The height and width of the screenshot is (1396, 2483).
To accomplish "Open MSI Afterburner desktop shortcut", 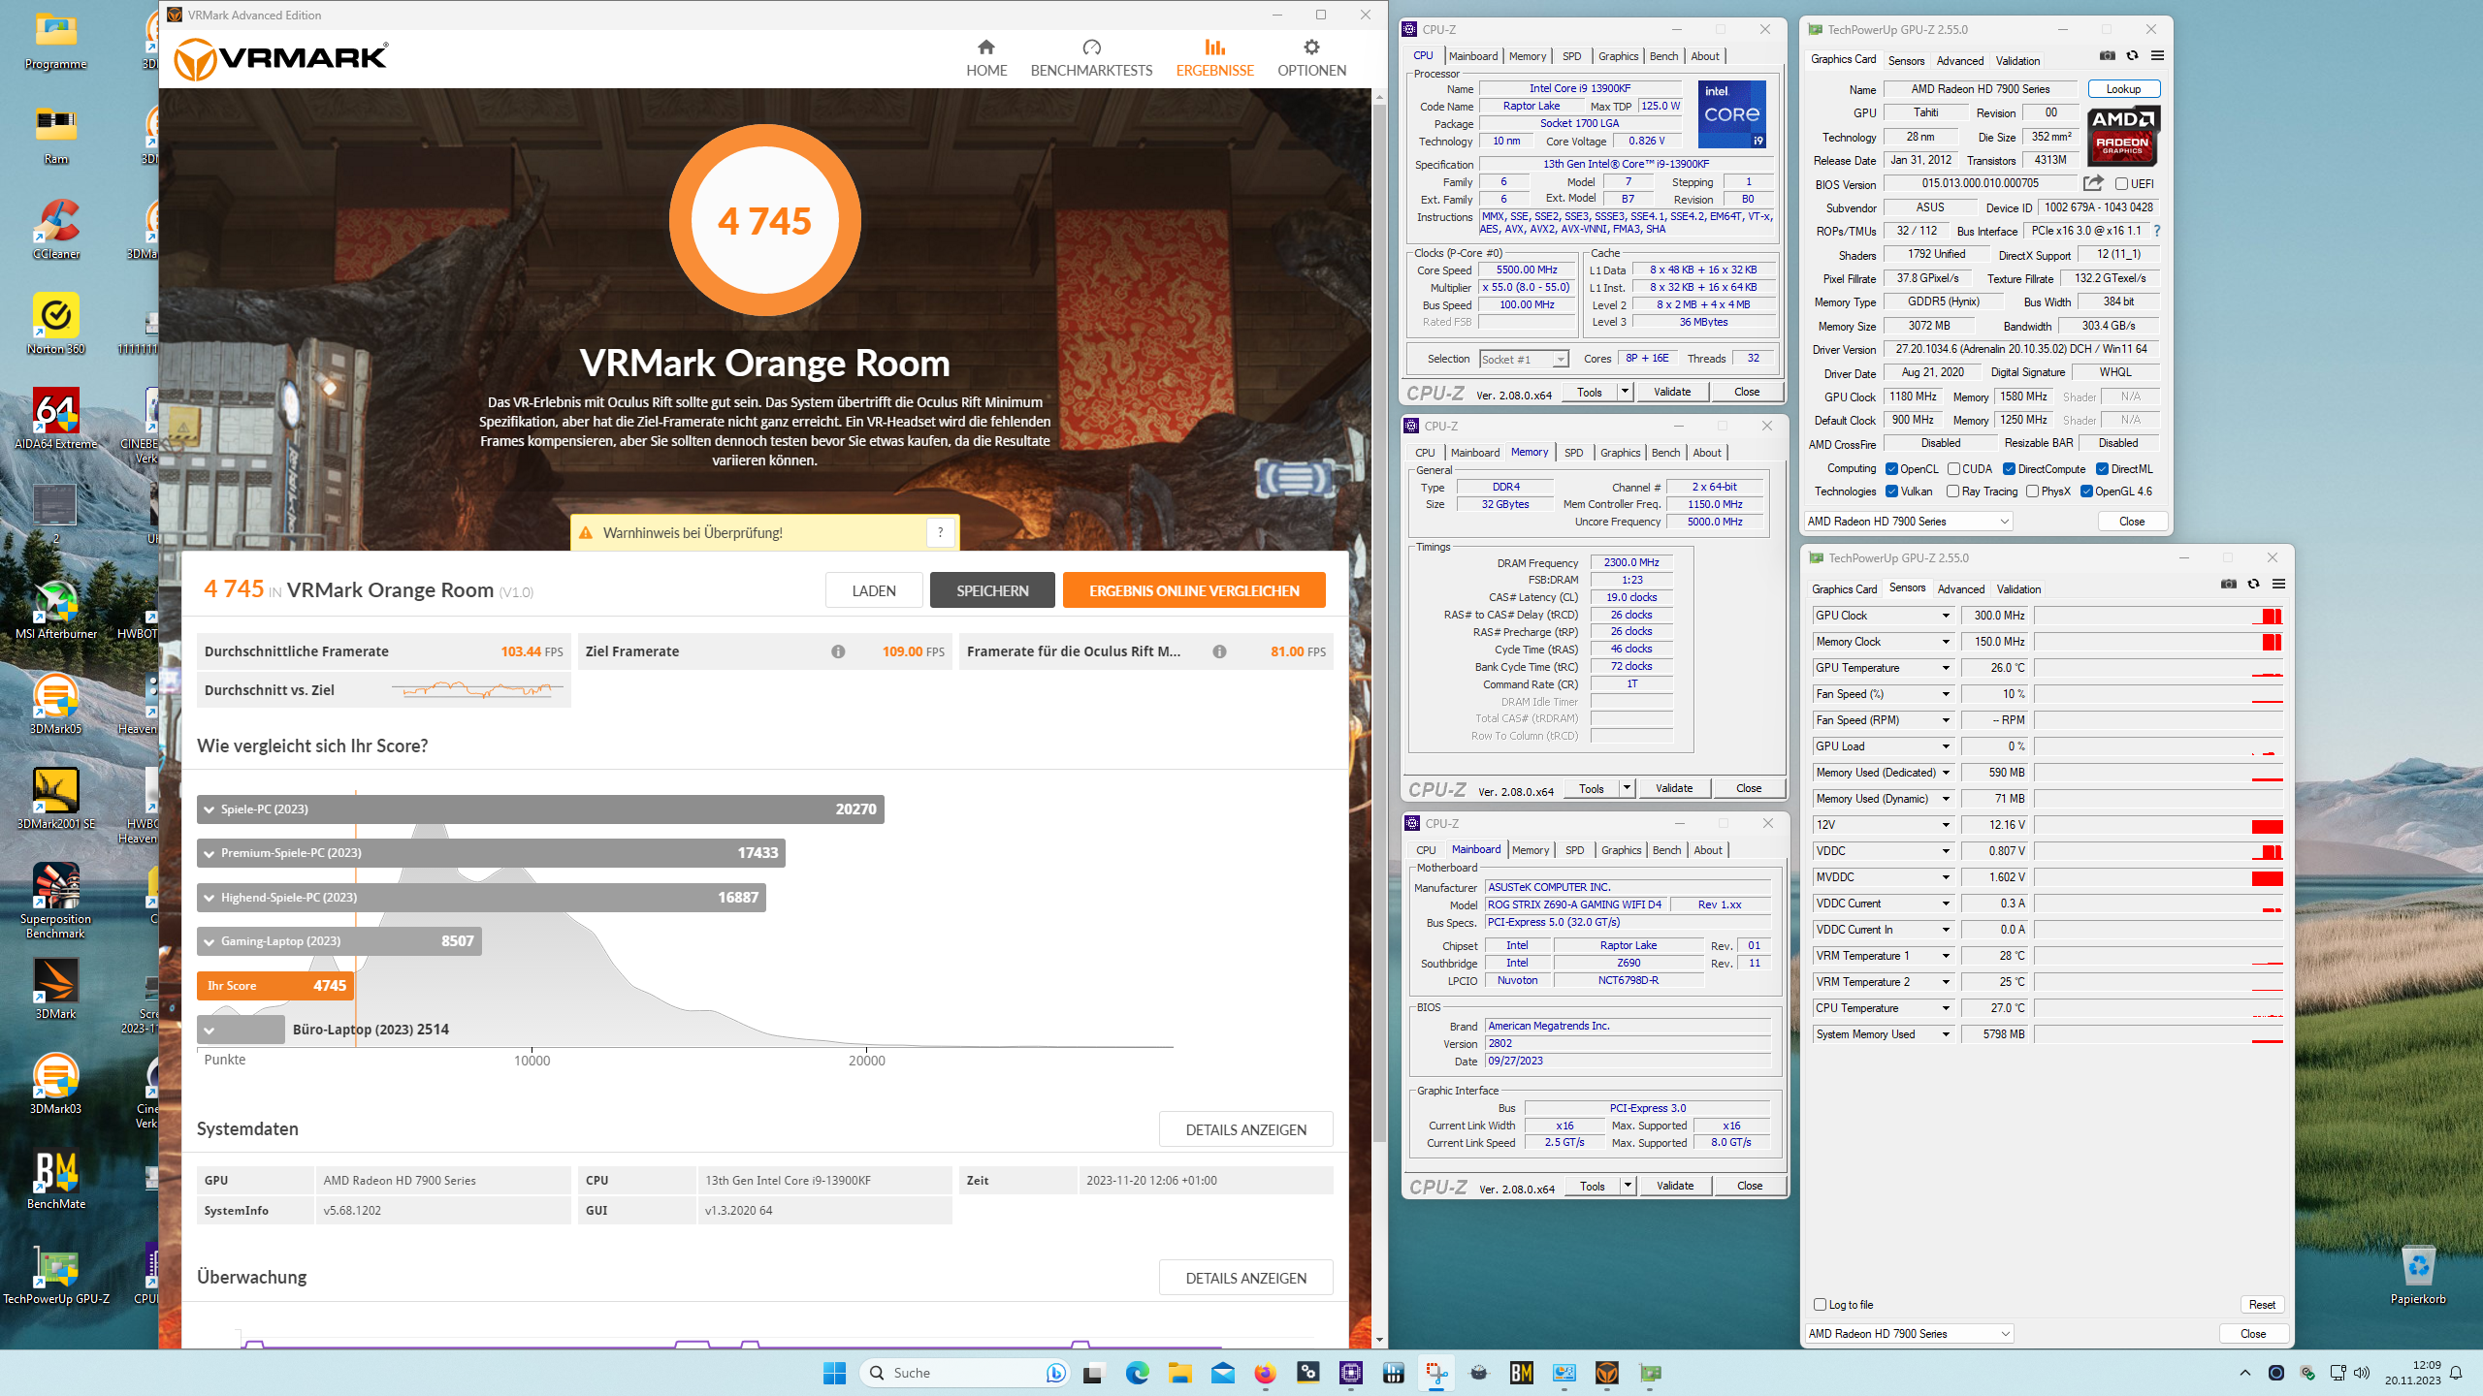I will pyautogui.click(x=56, y=610).
